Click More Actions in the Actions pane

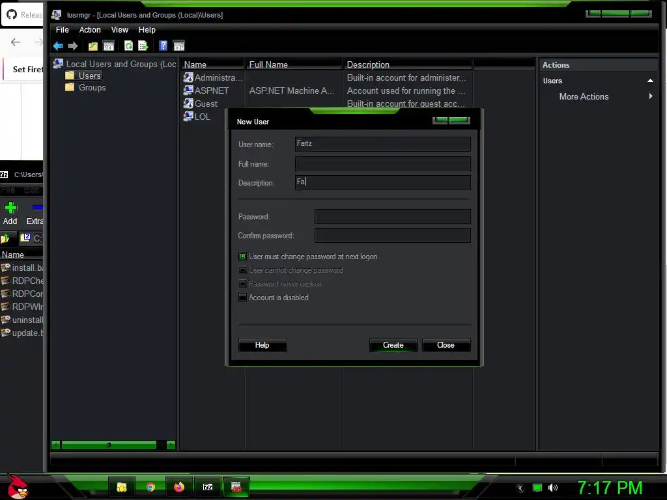pos(584,96)
